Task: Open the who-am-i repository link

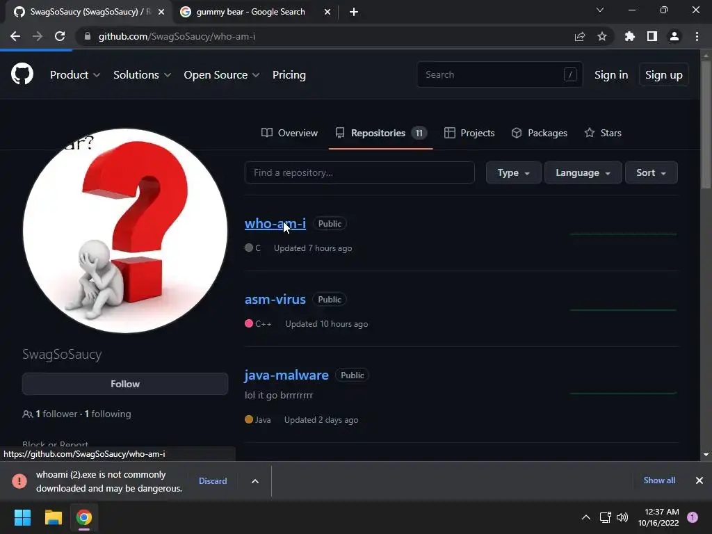Action: (x=275, y=223)
